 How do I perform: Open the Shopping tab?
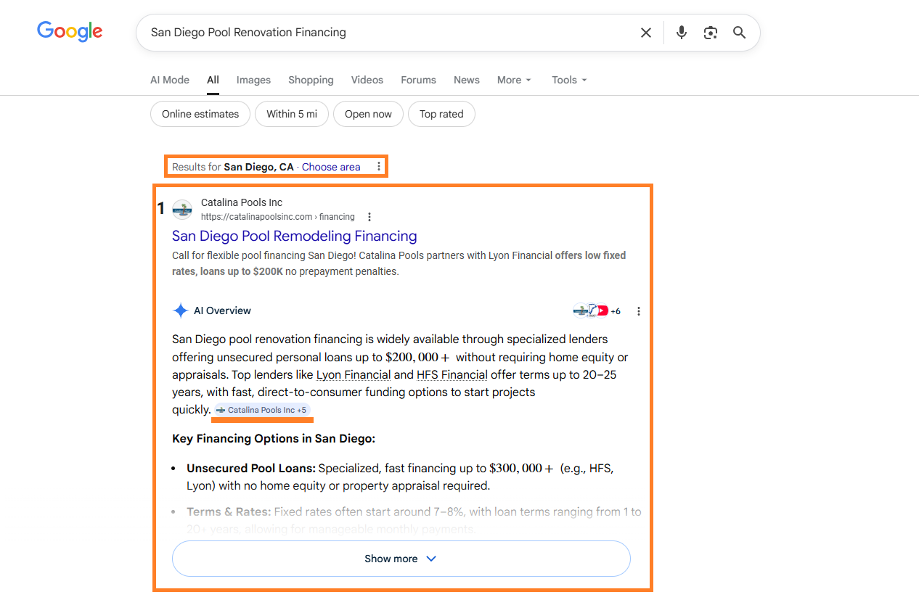coord(311,80)
